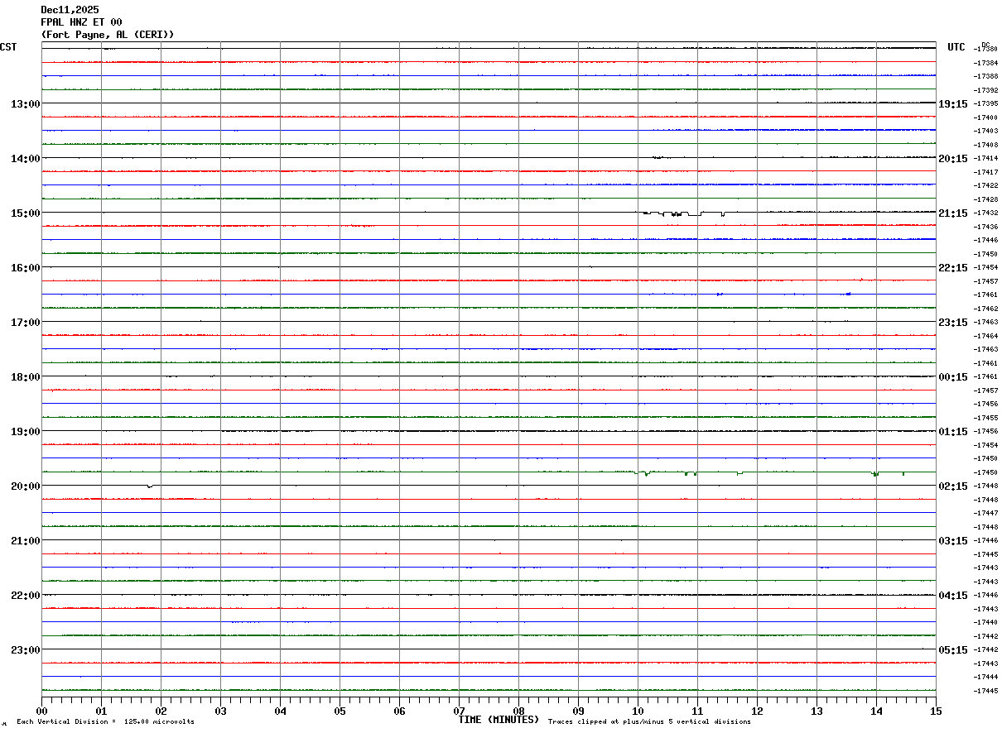
Task: Select the 19:15 UTC time label
Action: pyautogui.click(x=953, y=103)
